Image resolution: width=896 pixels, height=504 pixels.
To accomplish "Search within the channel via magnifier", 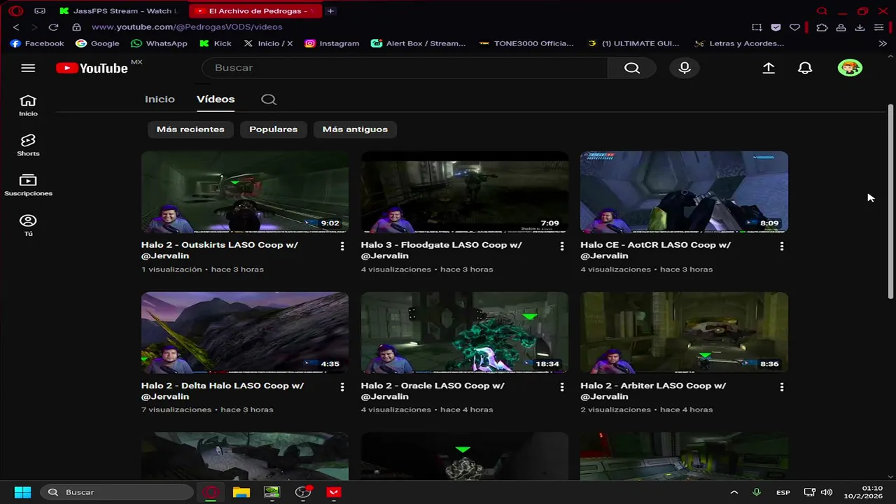I will click(x=269, y=99).
